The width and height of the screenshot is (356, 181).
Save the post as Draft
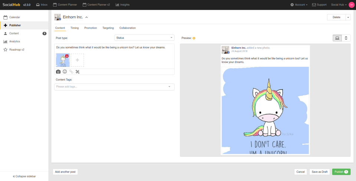(x=319, y=172)
